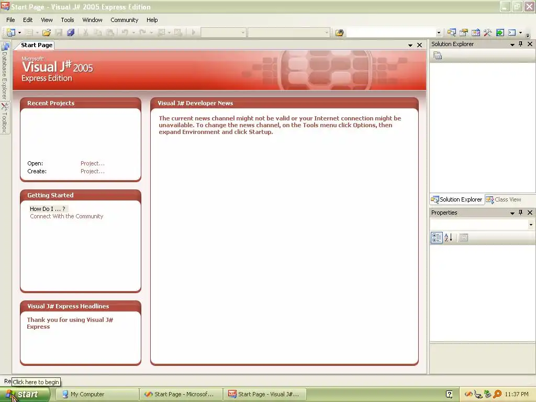Click the Visual J# title bar app icon
The height and width of the screenshot is (402, 536).
tap(5, 6)
